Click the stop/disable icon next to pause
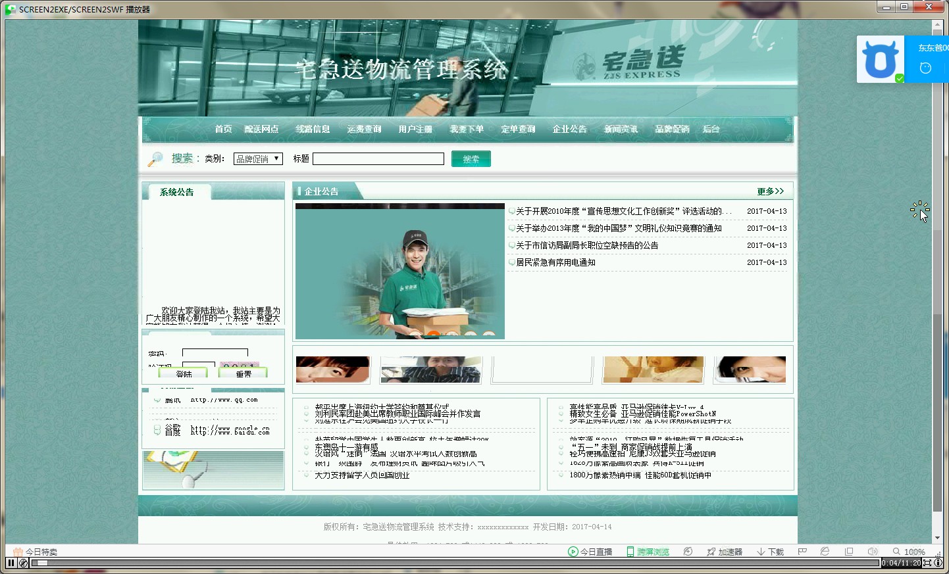Screen dimensions: 949x574 (x=23, y=563)
